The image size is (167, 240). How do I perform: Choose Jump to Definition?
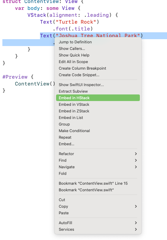(x=98, y=42)
